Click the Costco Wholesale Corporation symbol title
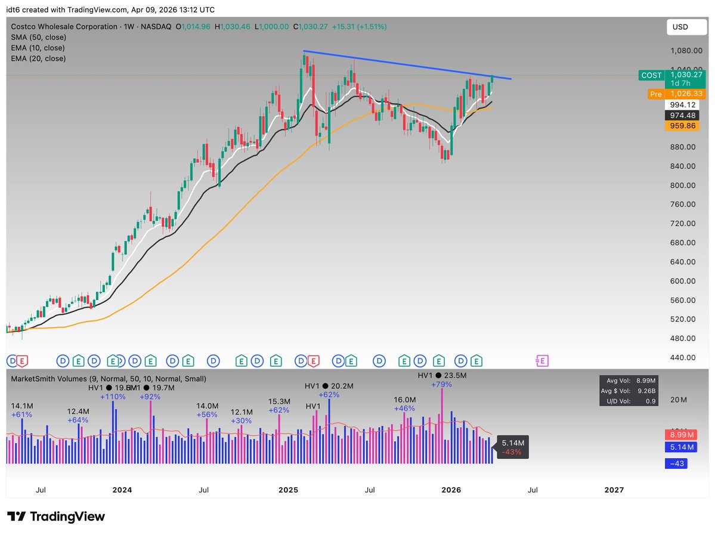715x535 pixels. tap(64, 26)
